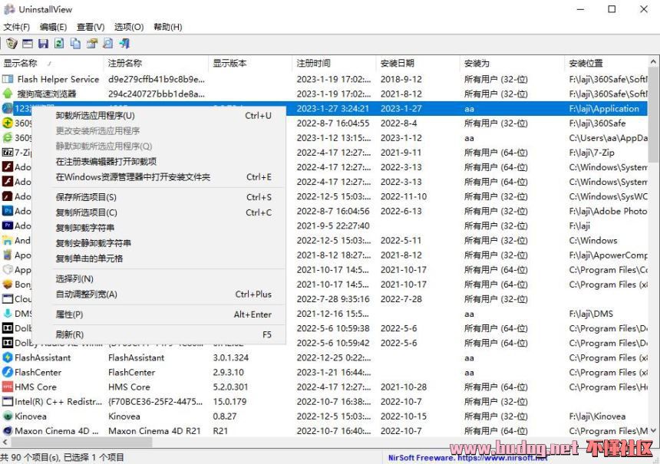Image resolution: width=660 pixels, height=464 pixels.
Task: Click the Bon row box icon
Action: click(8, 285)
